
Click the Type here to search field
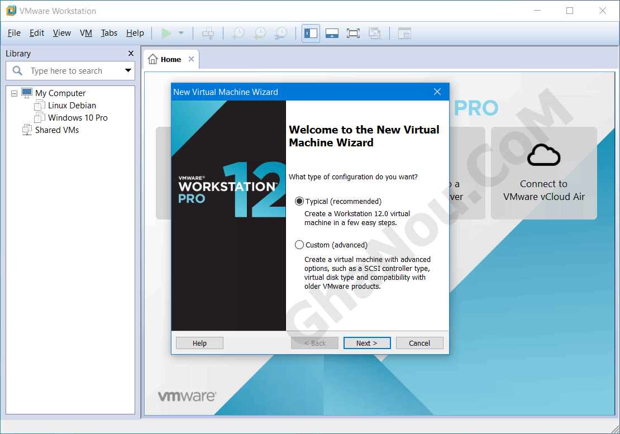(x=70, y=71)
